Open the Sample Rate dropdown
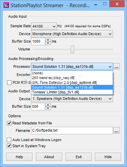This screenshot has height=167, width=127. click(x=44, y=26)
